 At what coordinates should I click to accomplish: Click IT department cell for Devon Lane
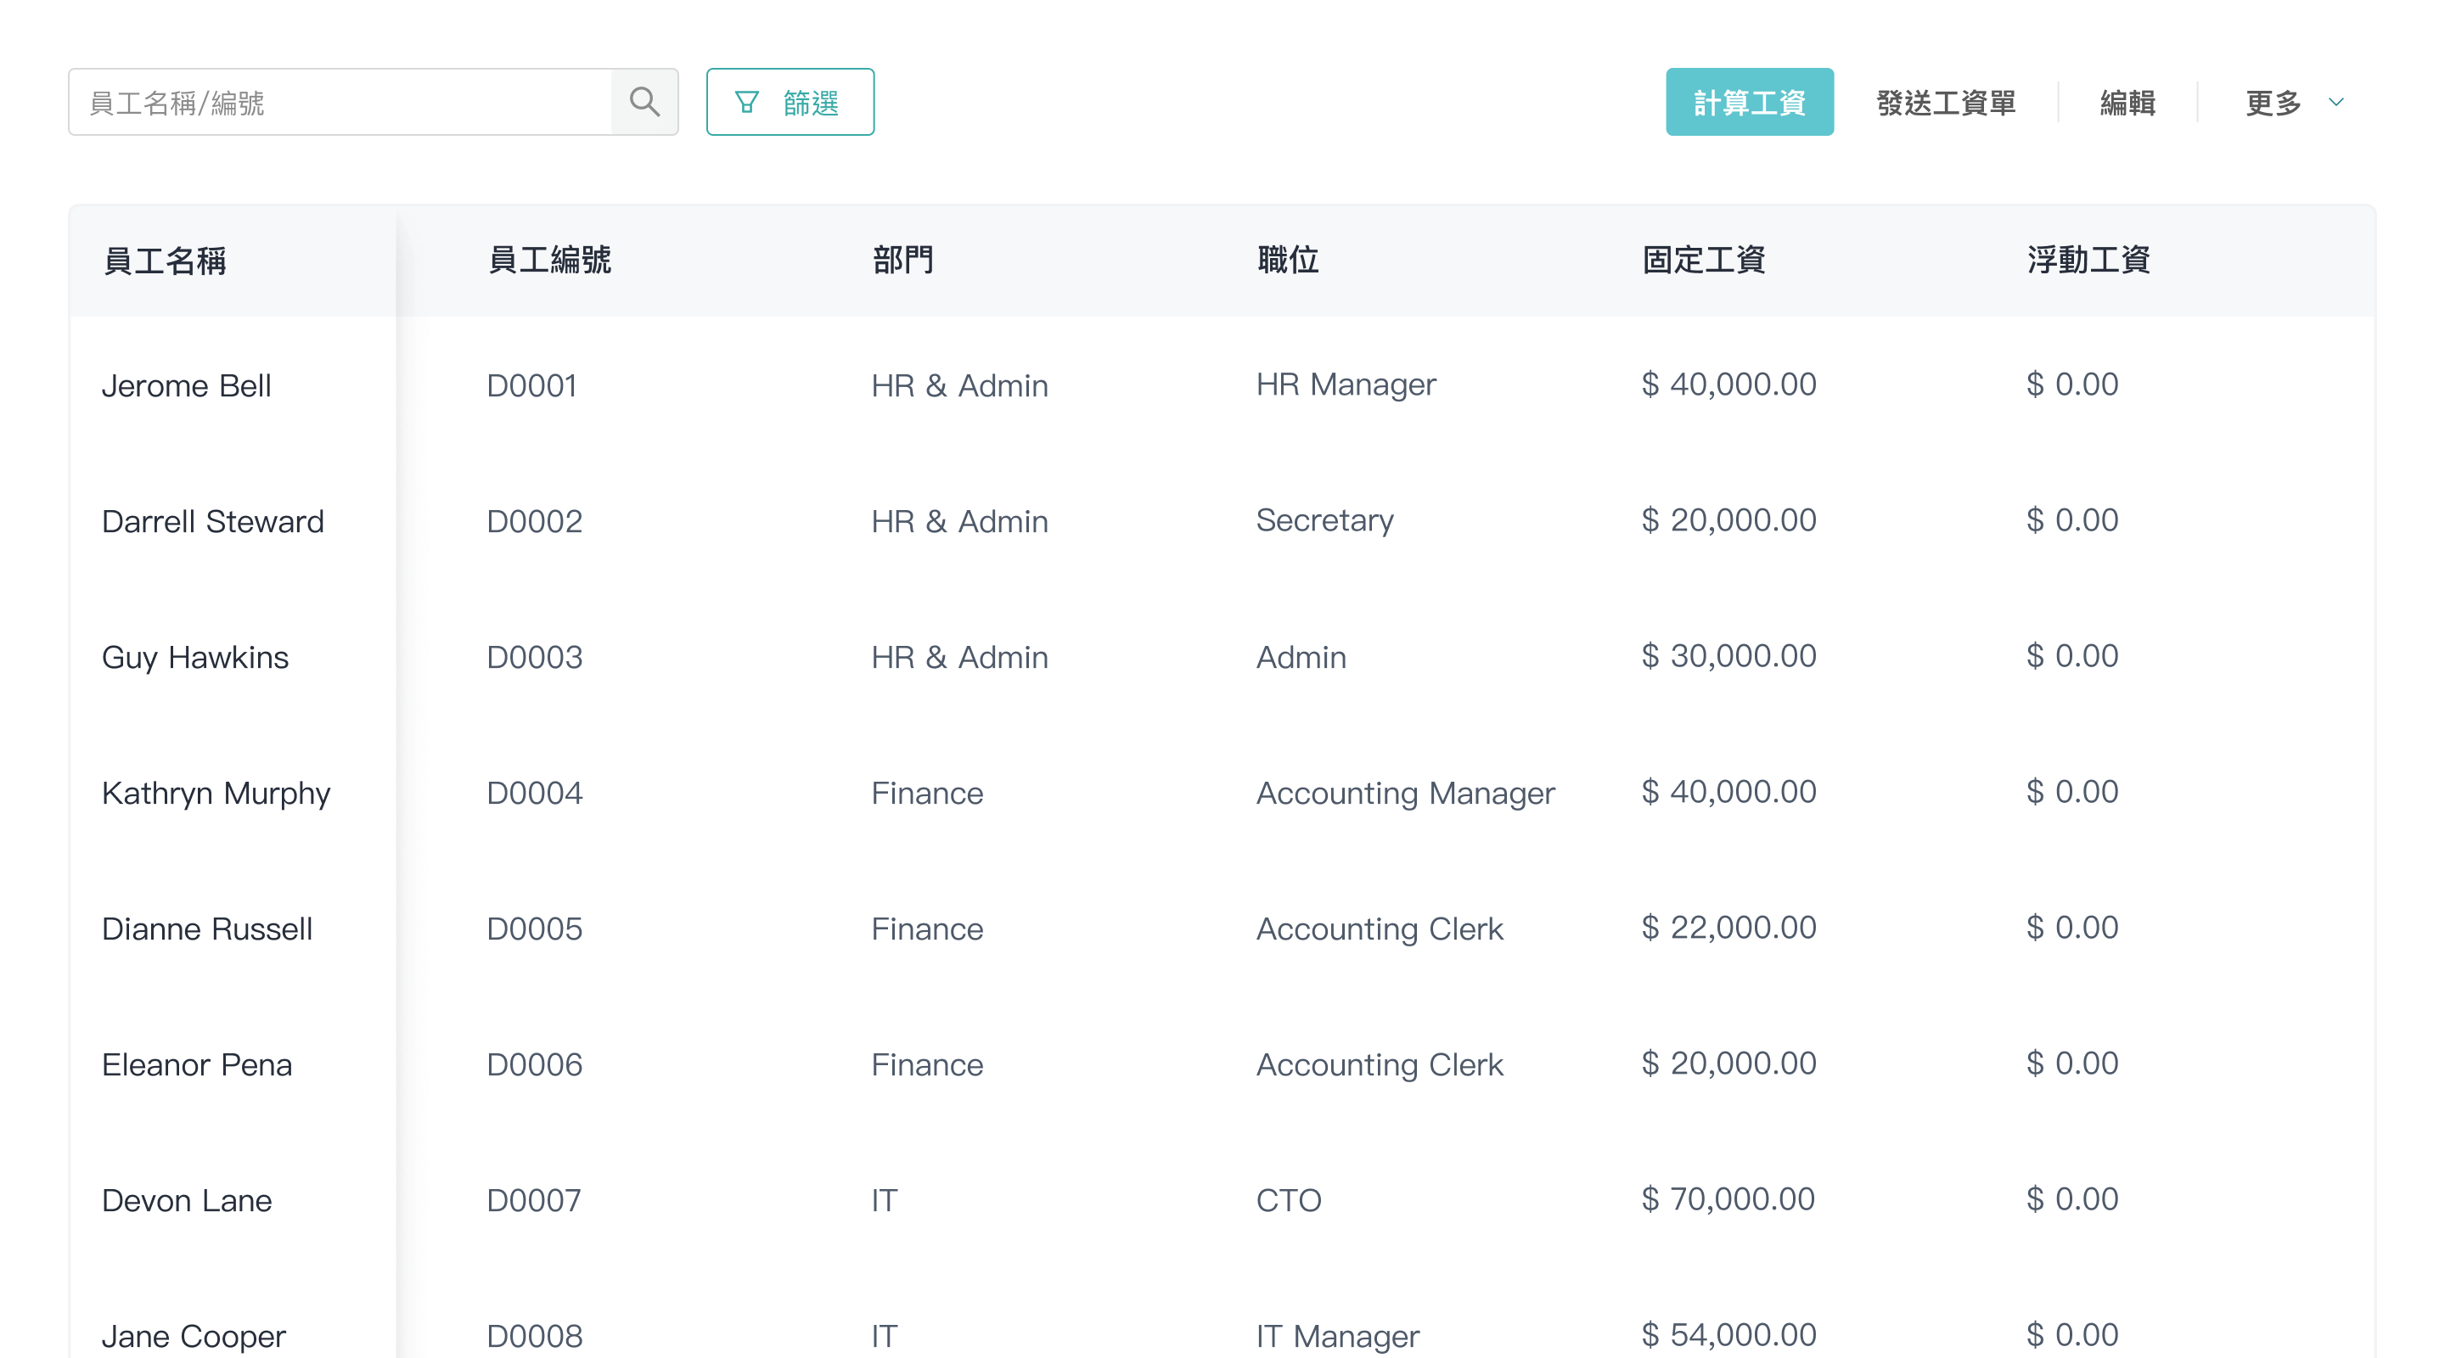[x=884, y=1200]
